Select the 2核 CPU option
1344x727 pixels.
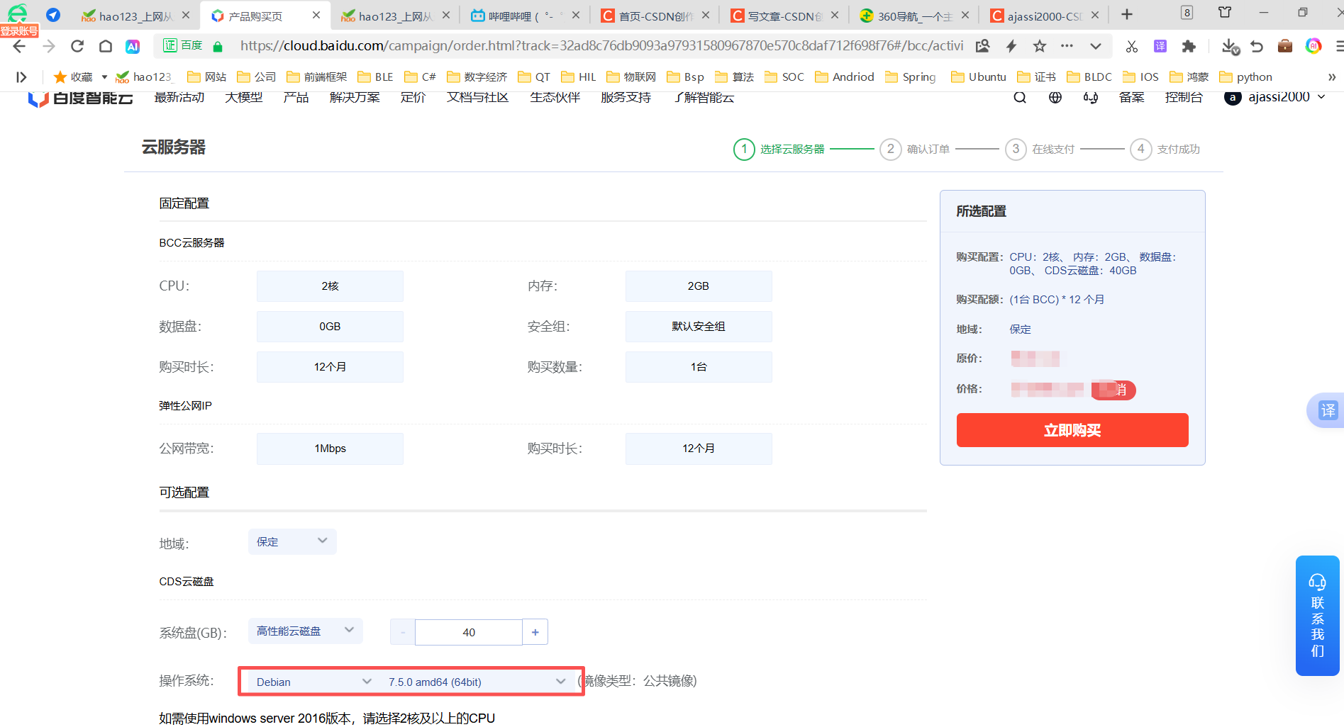coord(330,286)
